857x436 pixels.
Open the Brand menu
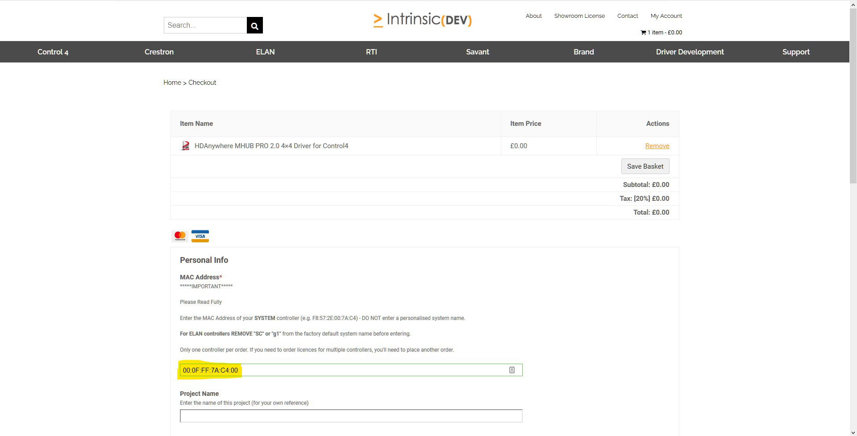tap(583, 52)
